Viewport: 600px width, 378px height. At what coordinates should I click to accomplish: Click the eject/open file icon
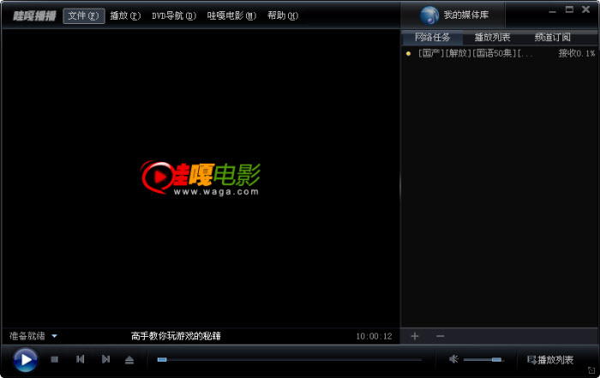(x=129, y=360)
